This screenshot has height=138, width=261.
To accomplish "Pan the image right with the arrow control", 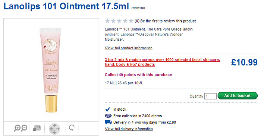I will (59, 129).
